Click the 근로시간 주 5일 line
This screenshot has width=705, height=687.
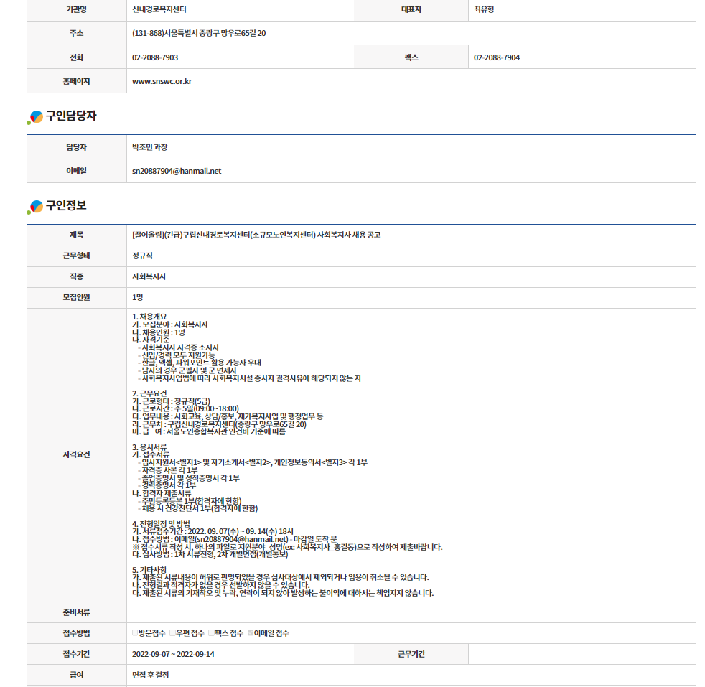click(x=185, y=408)
